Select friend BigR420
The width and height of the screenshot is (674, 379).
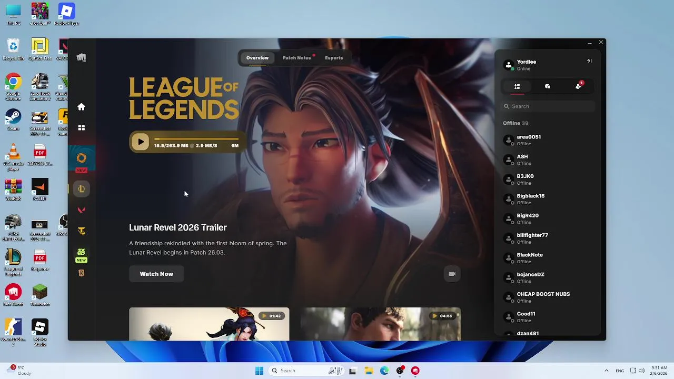pyautogui.click(x=548, y=218)
